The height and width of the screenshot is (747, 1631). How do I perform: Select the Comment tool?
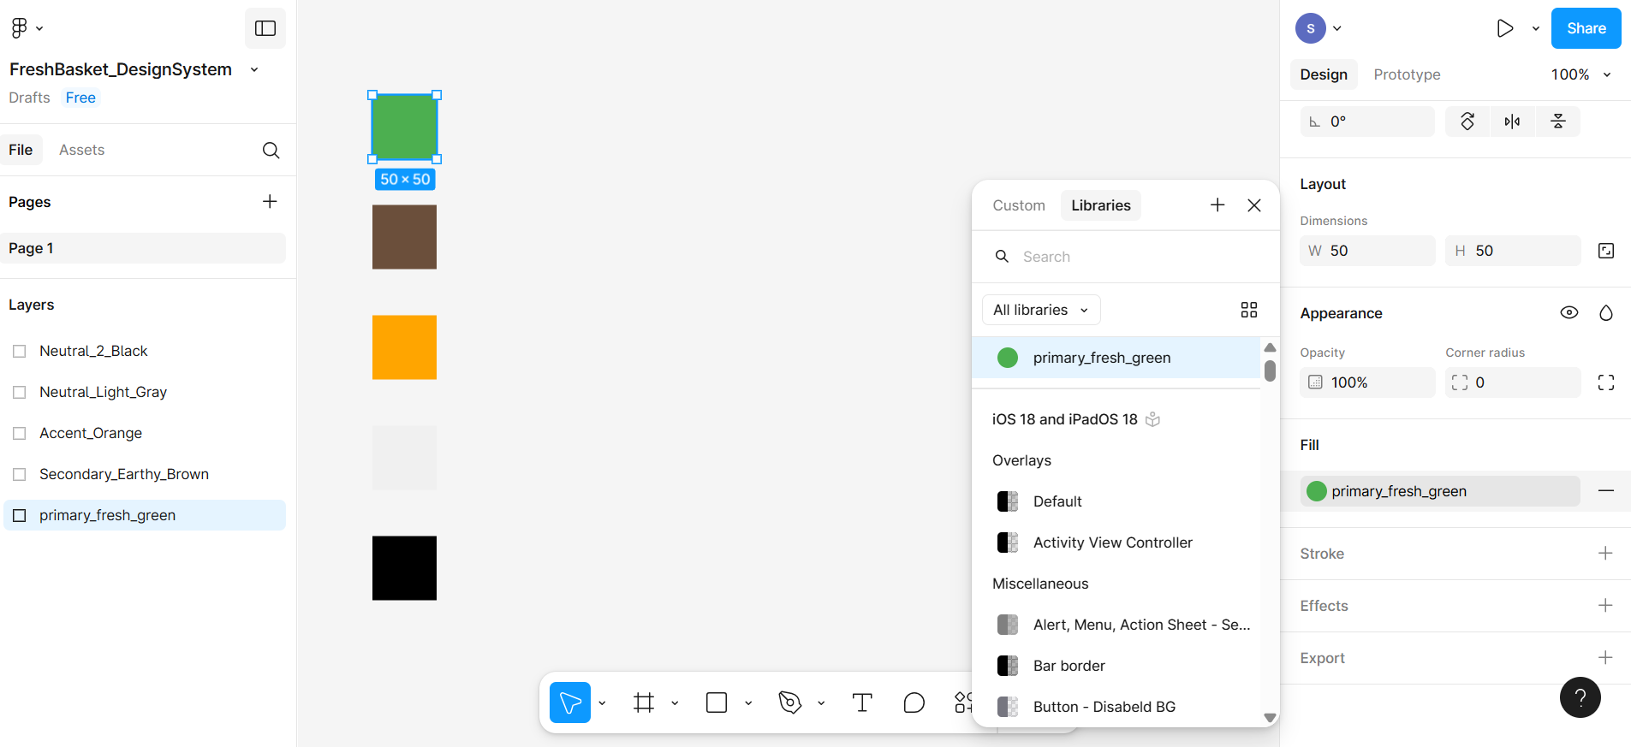pyautogui.click(x=914, y=703)
